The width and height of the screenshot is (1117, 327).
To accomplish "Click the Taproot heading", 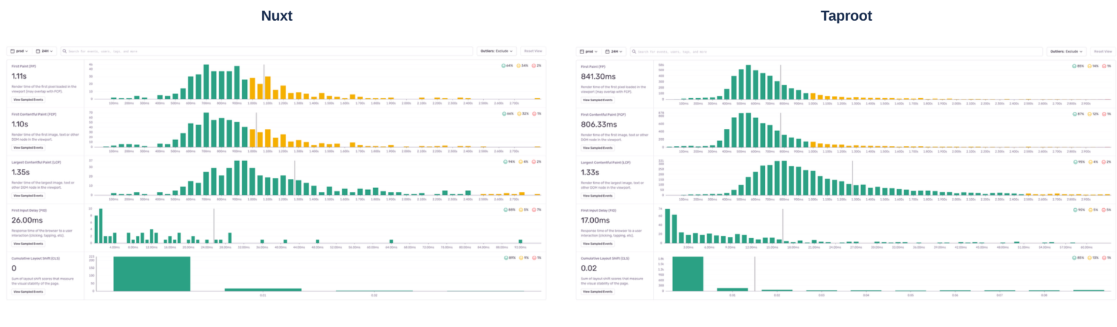I will (x=846, y=16).
